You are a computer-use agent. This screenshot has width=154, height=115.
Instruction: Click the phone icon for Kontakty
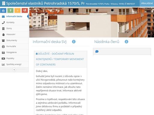tap(3, 22)
